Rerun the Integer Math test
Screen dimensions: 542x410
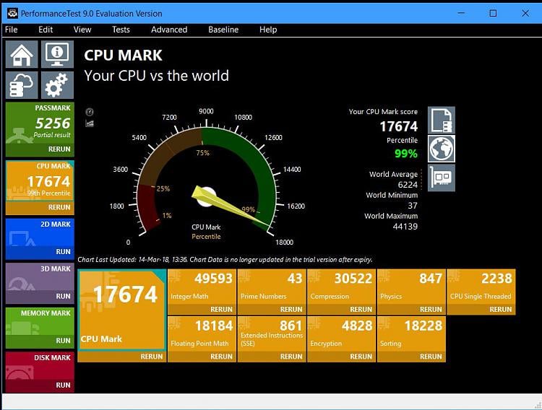(221, 310)
